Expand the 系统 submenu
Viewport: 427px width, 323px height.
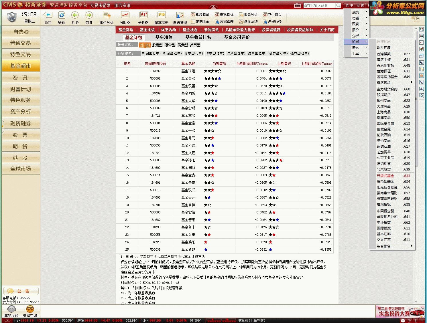pyautogui.click(x=356, y=12)
